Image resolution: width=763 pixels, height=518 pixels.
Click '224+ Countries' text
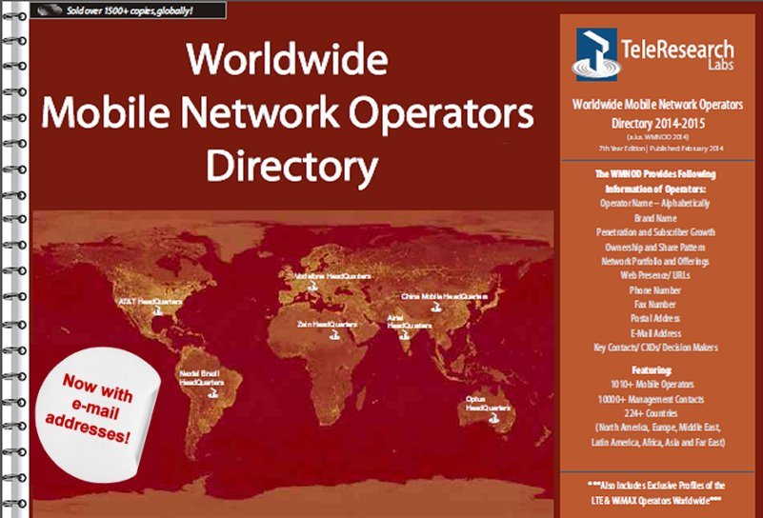click(x=651, y=413)
